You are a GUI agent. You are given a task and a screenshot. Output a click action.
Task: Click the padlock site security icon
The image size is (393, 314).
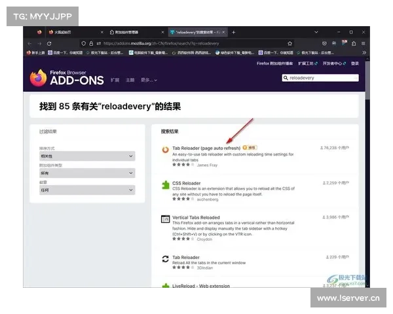91,44
